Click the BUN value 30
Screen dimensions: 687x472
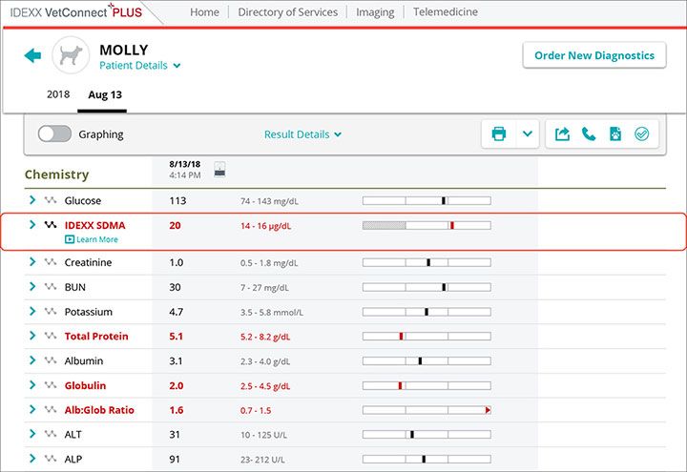tap(175, 287)
